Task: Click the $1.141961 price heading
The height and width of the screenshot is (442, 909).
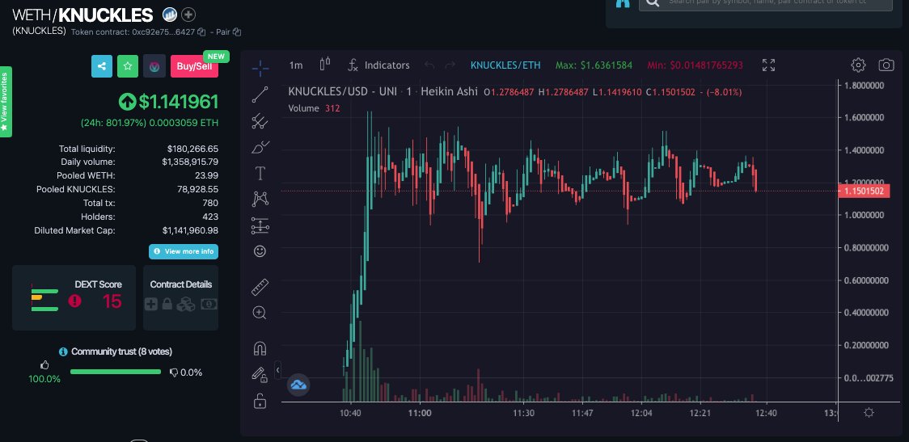Action: tap(178, 102)
